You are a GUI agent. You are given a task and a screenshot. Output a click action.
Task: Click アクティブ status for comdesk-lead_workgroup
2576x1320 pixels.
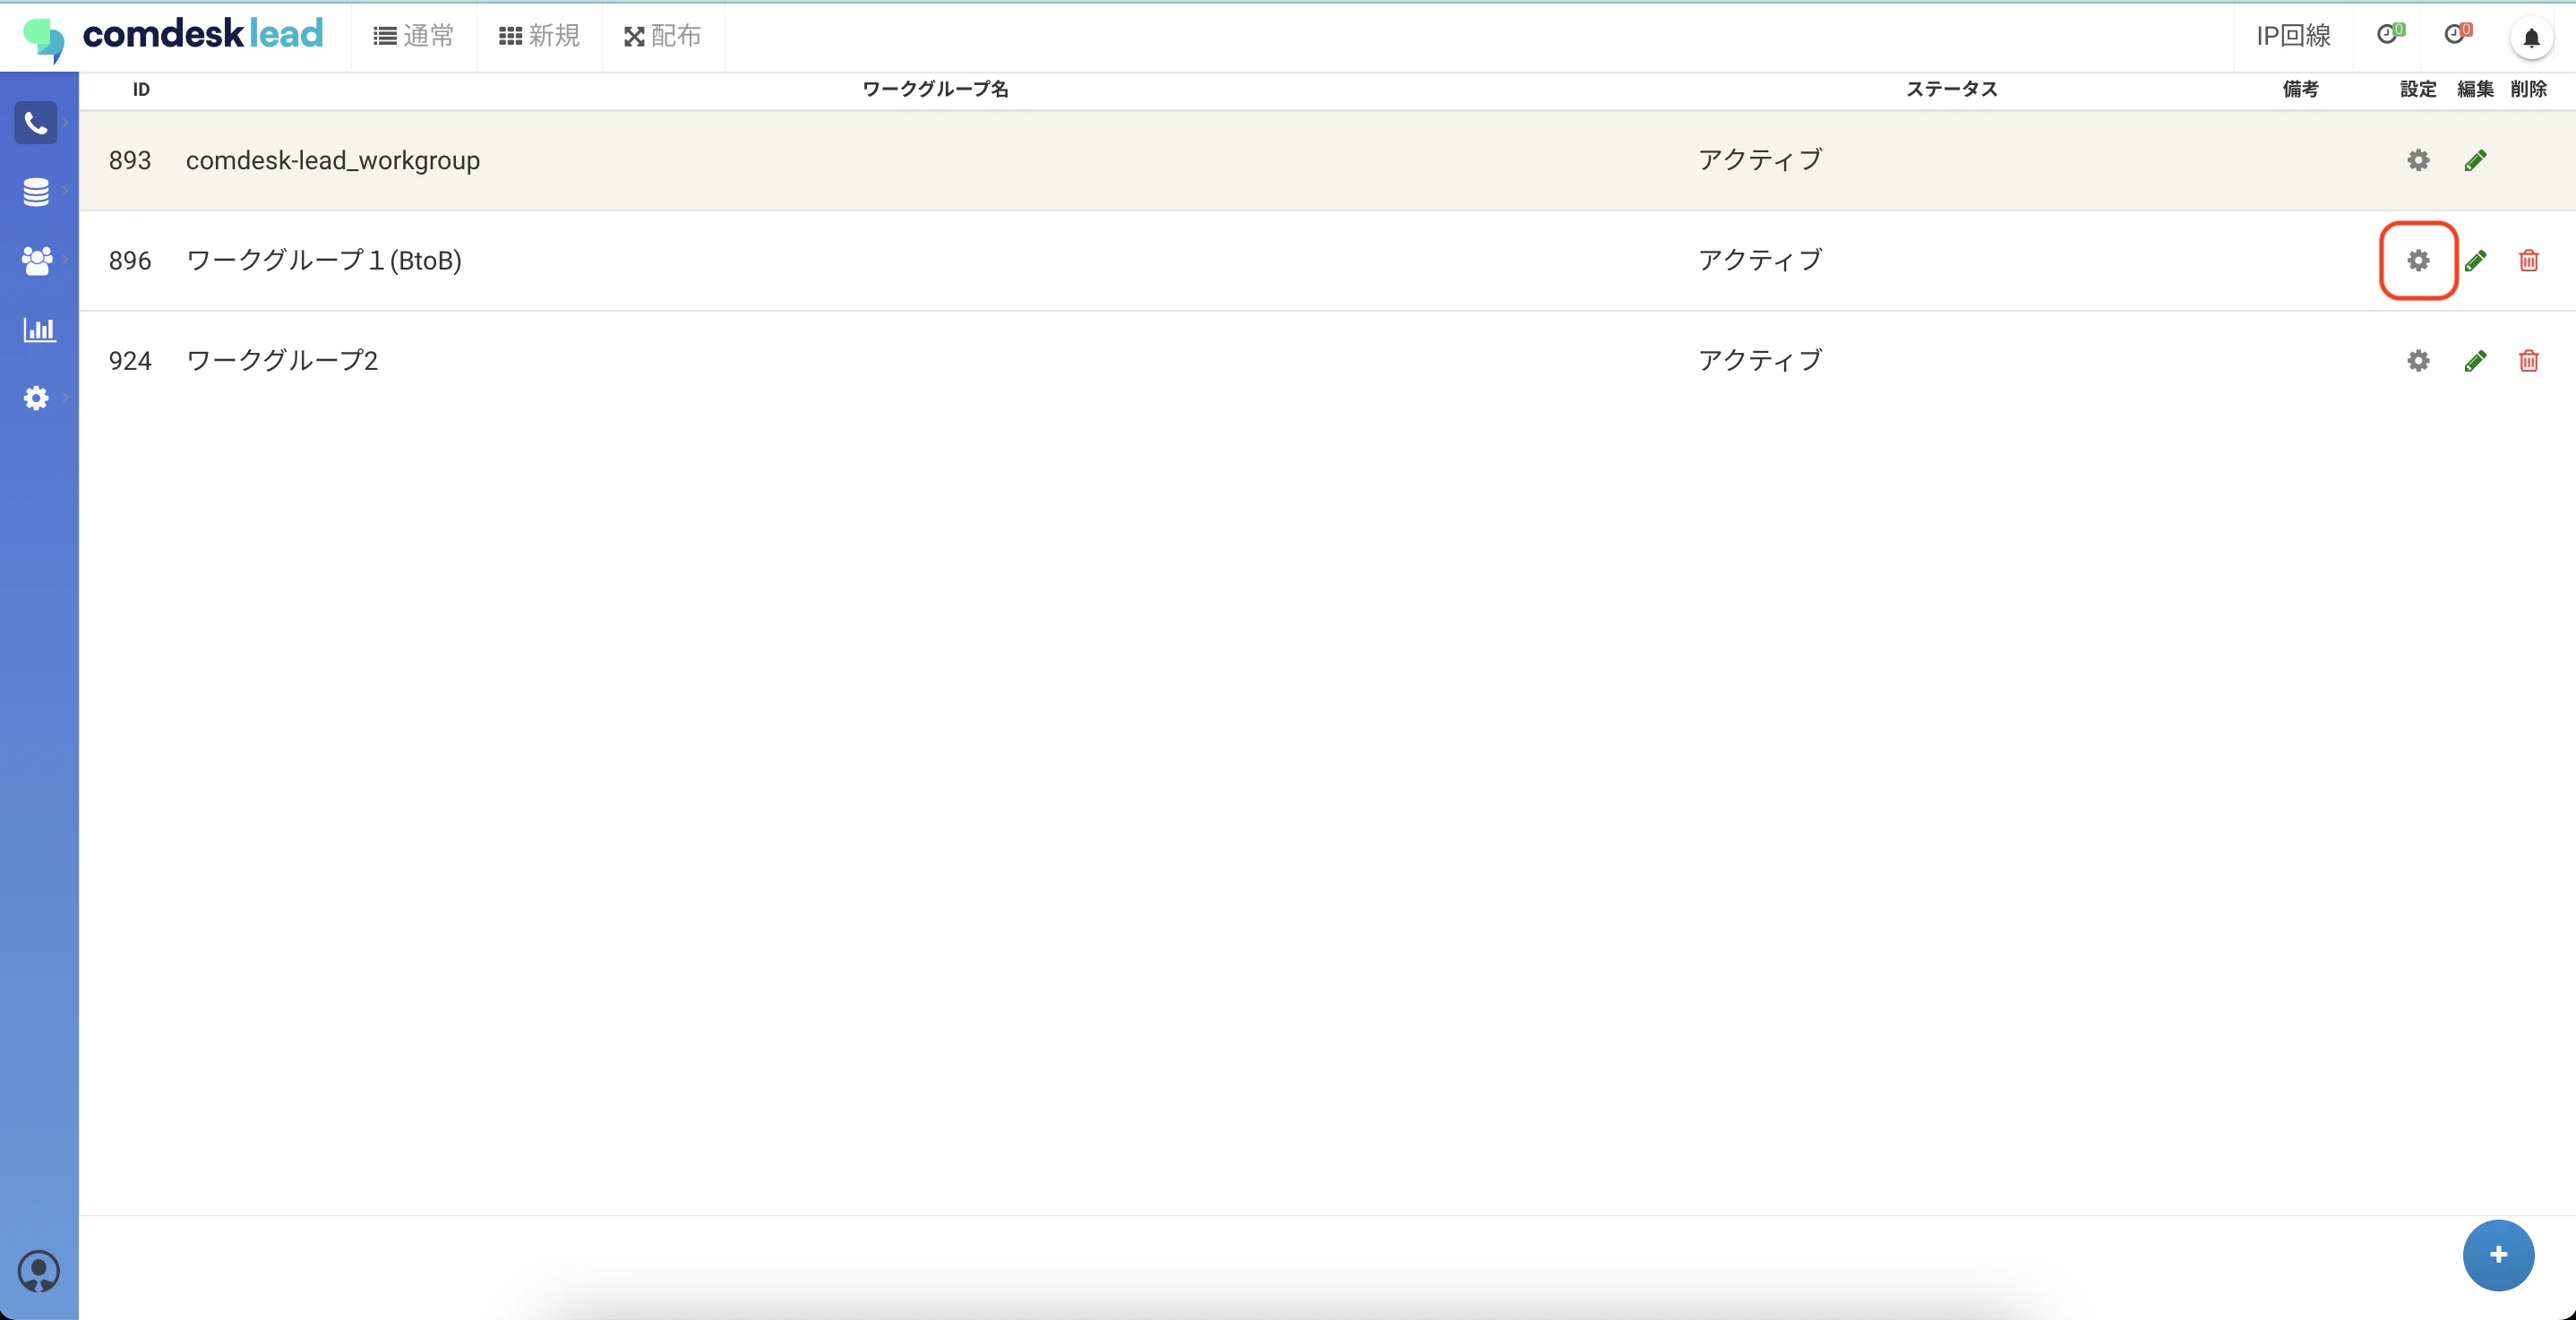coord(1760,160)
